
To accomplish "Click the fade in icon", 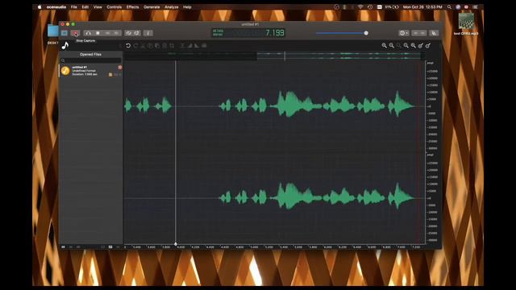I will pos(189,46).
